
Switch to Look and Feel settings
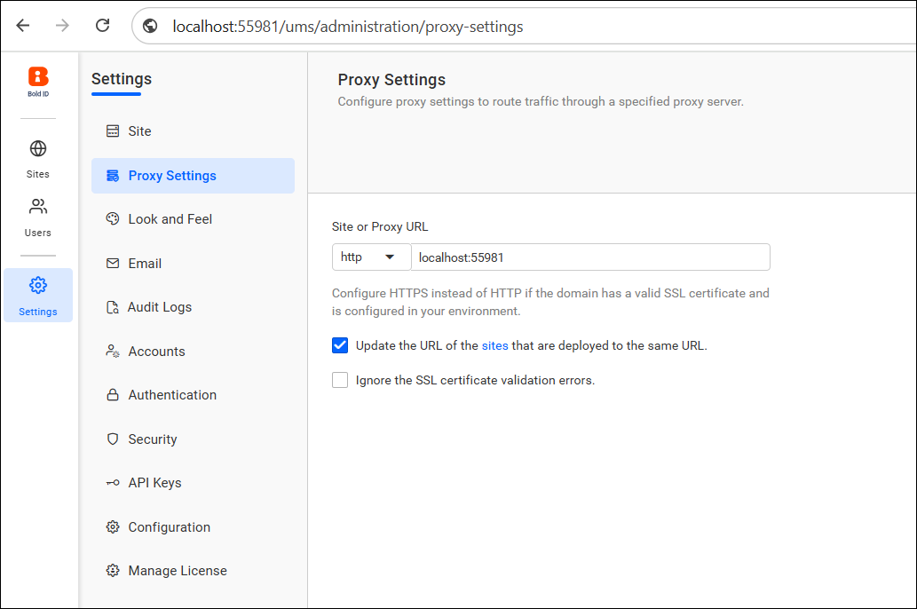click(170, 218)
